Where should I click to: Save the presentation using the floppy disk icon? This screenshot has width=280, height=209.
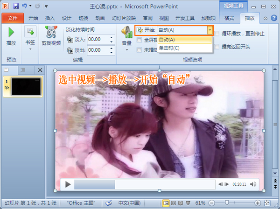click(x=16, y=6)
